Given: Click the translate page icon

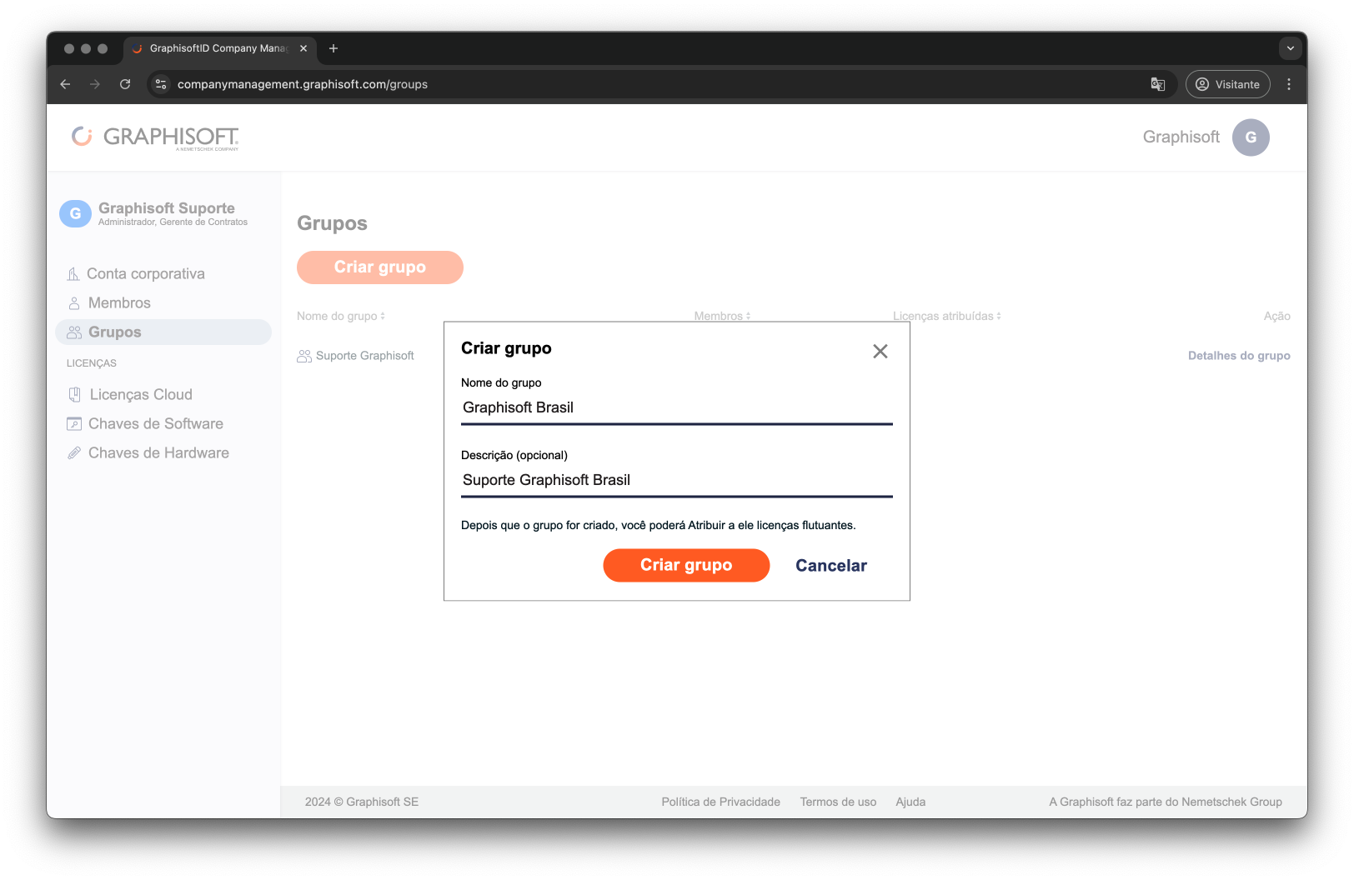Looking at the screenshot, I should click(1158, 84).
